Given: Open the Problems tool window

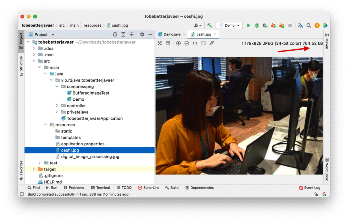Looking at the screenshot, I should [74, 188].
